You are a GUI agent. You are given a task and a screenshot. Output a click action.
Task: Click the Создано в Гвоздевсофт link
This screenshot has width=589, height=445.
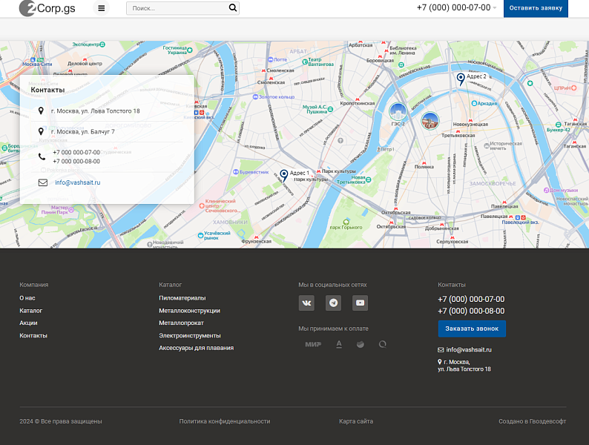tap(532, 421)
